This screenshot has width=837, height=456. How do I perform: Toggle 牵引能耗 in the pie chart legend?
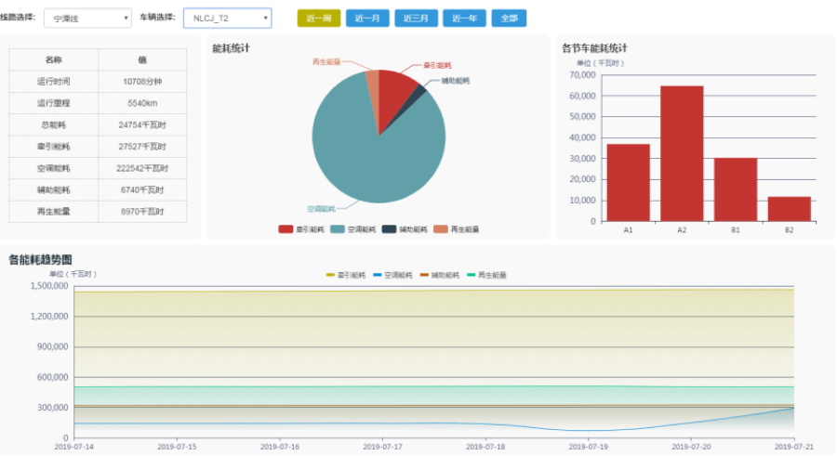pyautogui.click(x=301, y=229)
